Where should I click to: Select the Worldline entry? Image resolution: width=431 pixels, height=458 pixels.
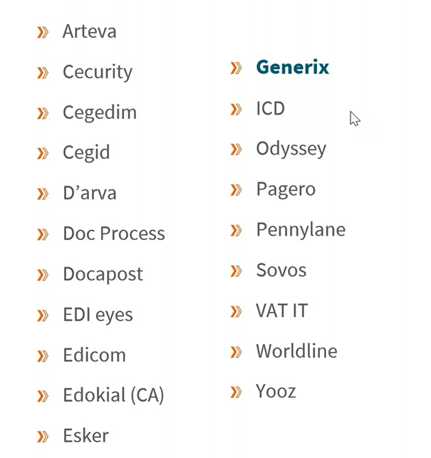point(296,351)
